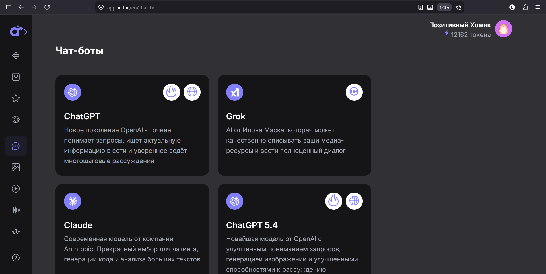The width and height of the screenshot is (546, 274).
Task: Reset the 120% zoom level badge
Action: coord(444,7)
